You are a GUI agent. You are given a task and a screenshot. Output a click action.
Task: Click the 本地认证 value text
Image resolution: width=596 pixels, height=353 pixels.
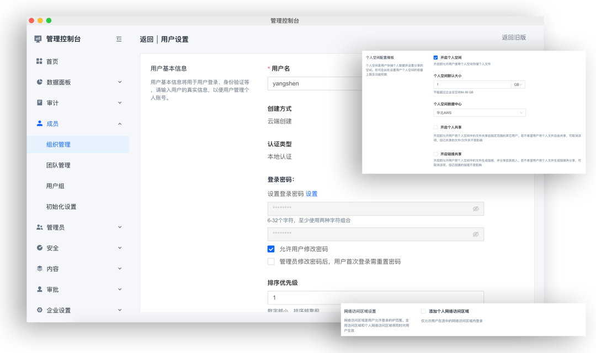279,156
